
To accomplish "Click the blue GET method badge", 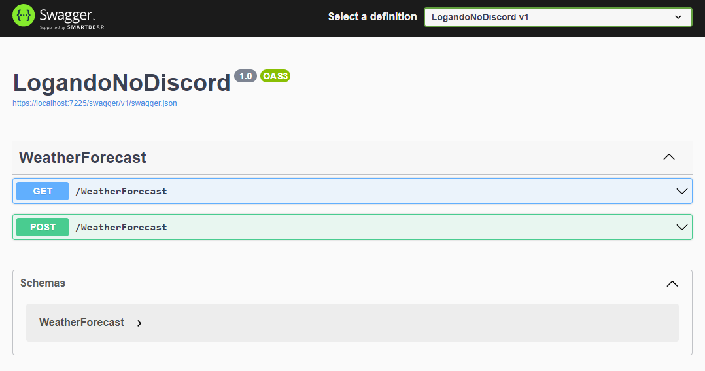I will coord(43,191).
